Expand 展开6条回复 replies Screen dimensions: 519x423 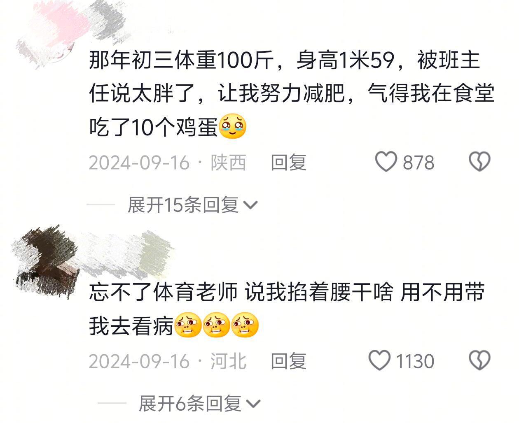[200, 403]
